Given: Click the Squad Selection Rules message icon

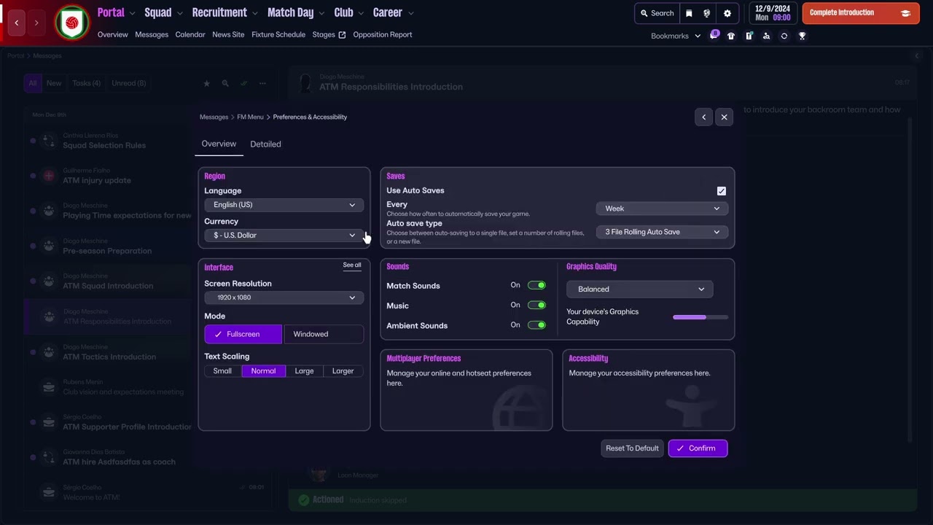Looking at the screenshot, I should pyautogui.click(x=49, y=141).
